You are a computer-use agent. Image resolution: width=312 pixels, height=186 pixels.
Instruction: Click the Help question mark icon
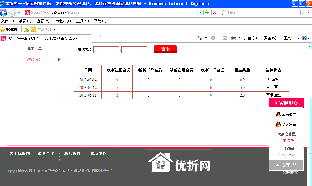pyautogui.click(x=304, y=38)
